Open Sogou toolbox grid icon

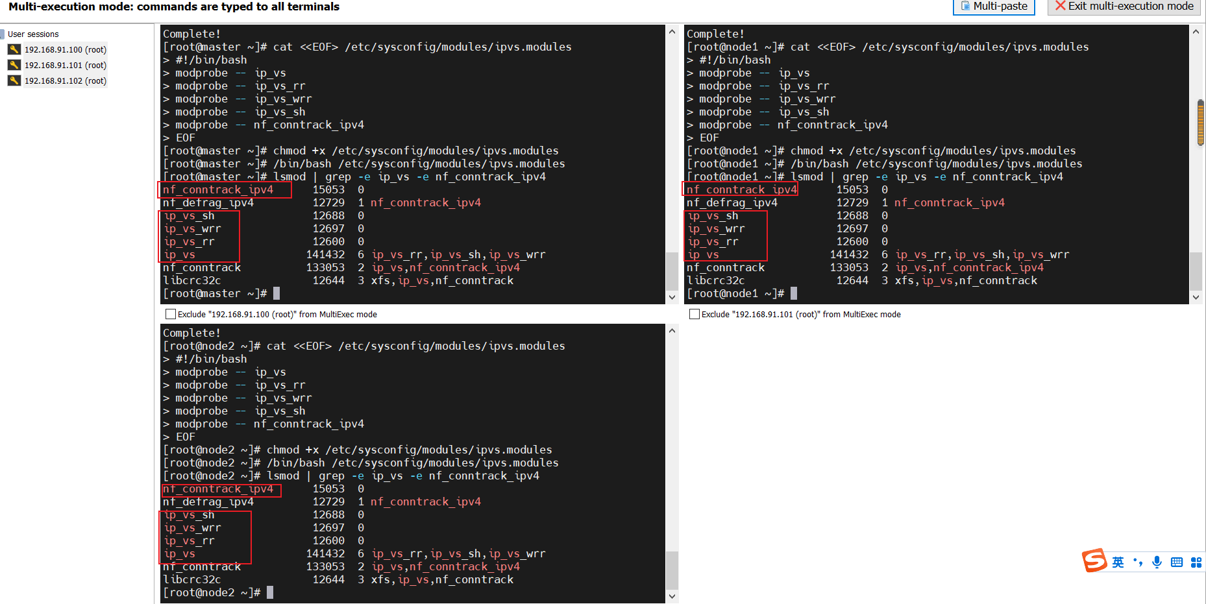click(1196, 562)
